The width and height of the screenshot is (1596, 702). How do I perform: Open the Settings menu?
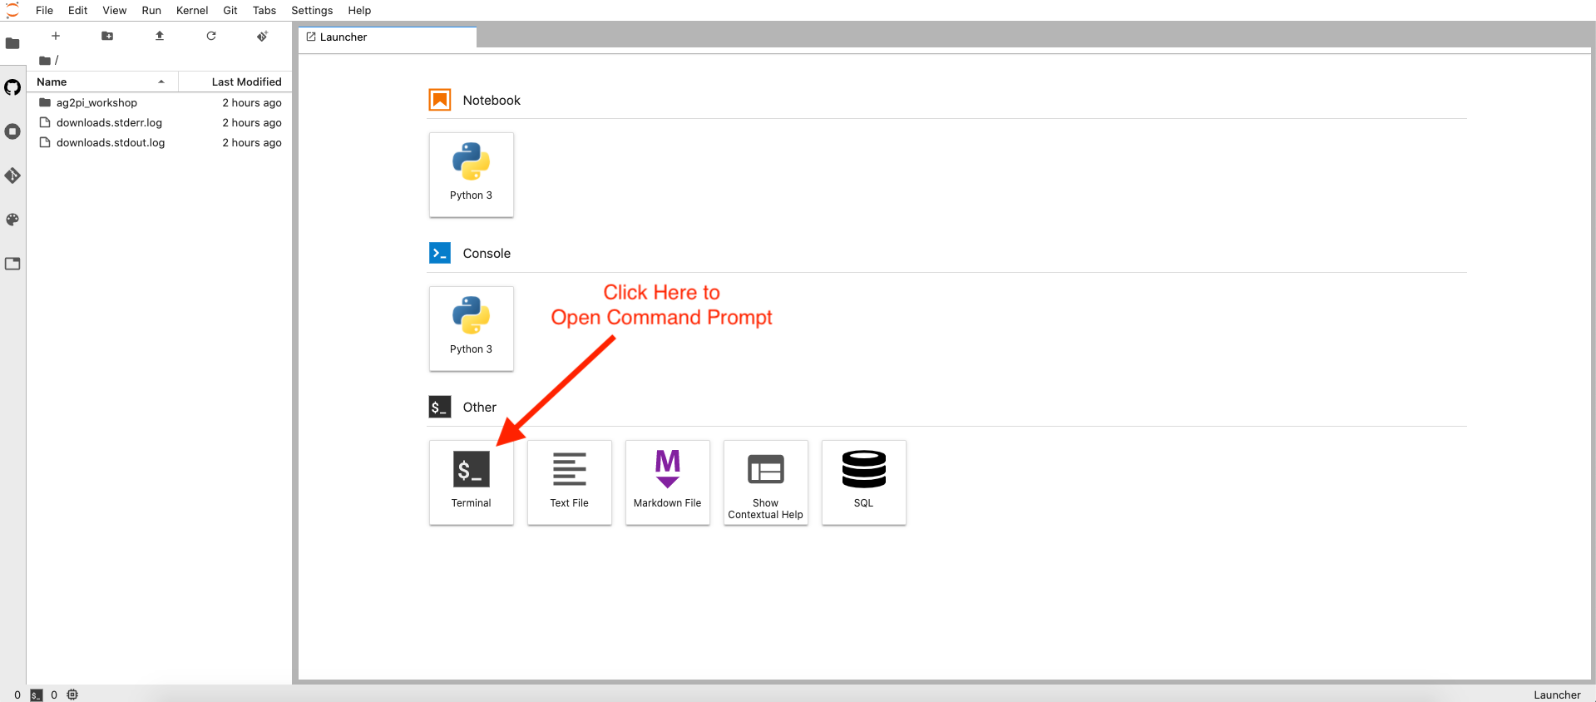point(312,10)
